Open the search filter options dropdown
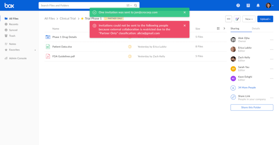 129,6
